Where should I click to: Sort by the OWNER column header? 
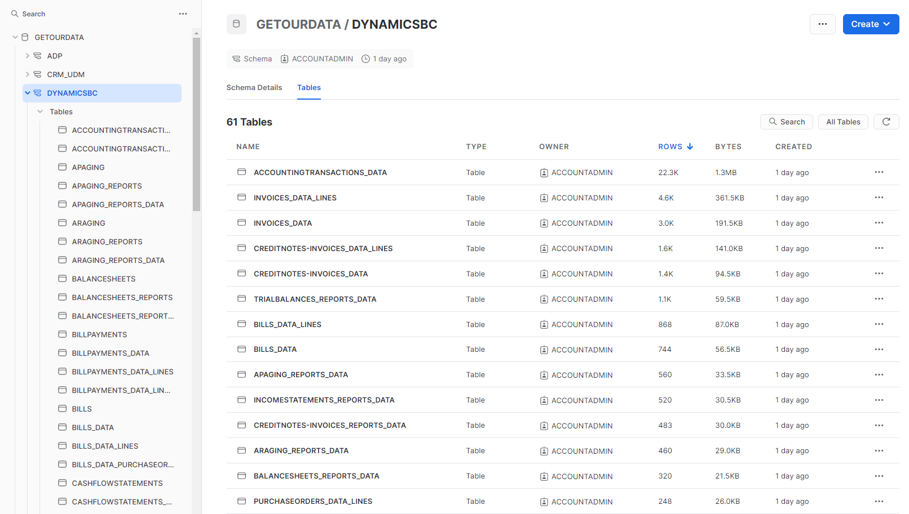coord(554,146)
